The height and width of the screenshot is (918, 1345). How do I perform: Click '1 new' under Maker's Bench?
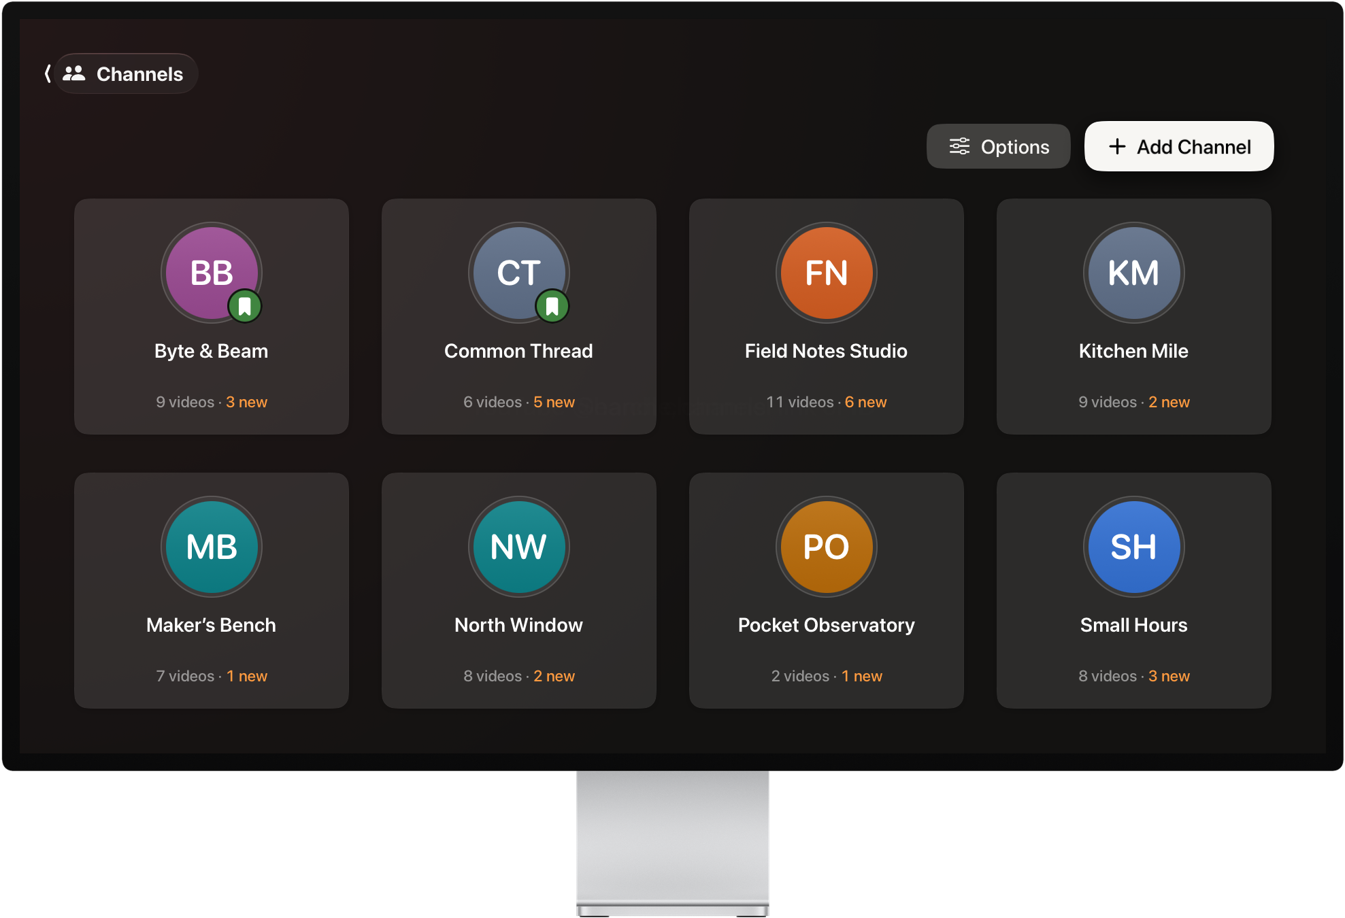click(247, 676)
